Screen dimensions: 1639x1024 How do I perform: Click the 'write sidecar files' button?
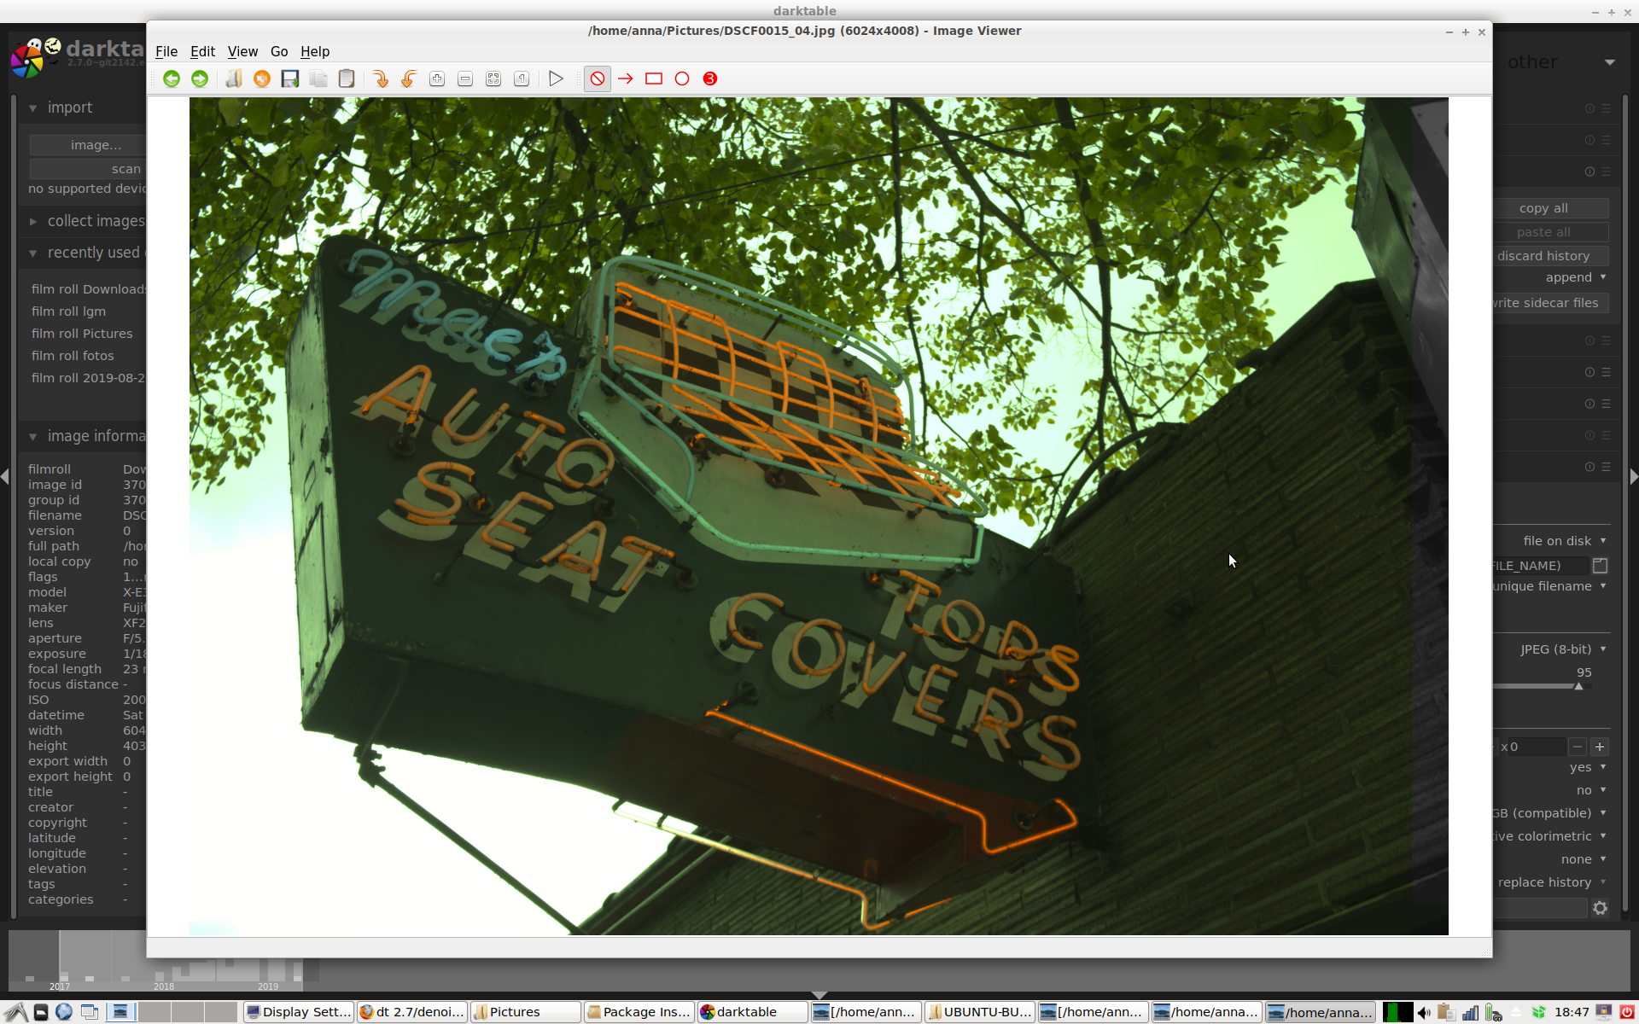tap(1551, 303)
